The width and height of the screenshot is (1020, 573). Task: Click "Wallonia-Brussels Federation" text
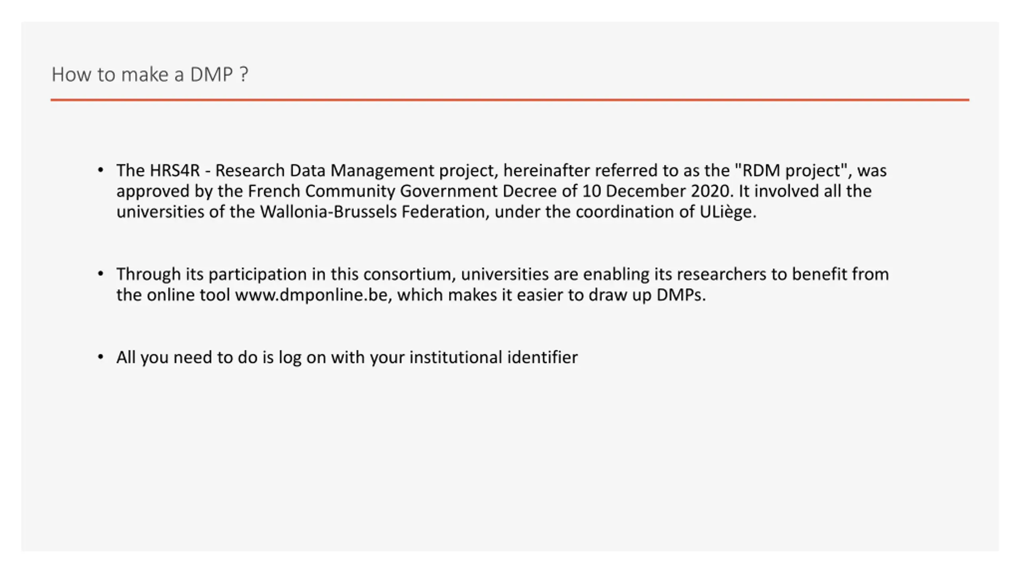373,212
